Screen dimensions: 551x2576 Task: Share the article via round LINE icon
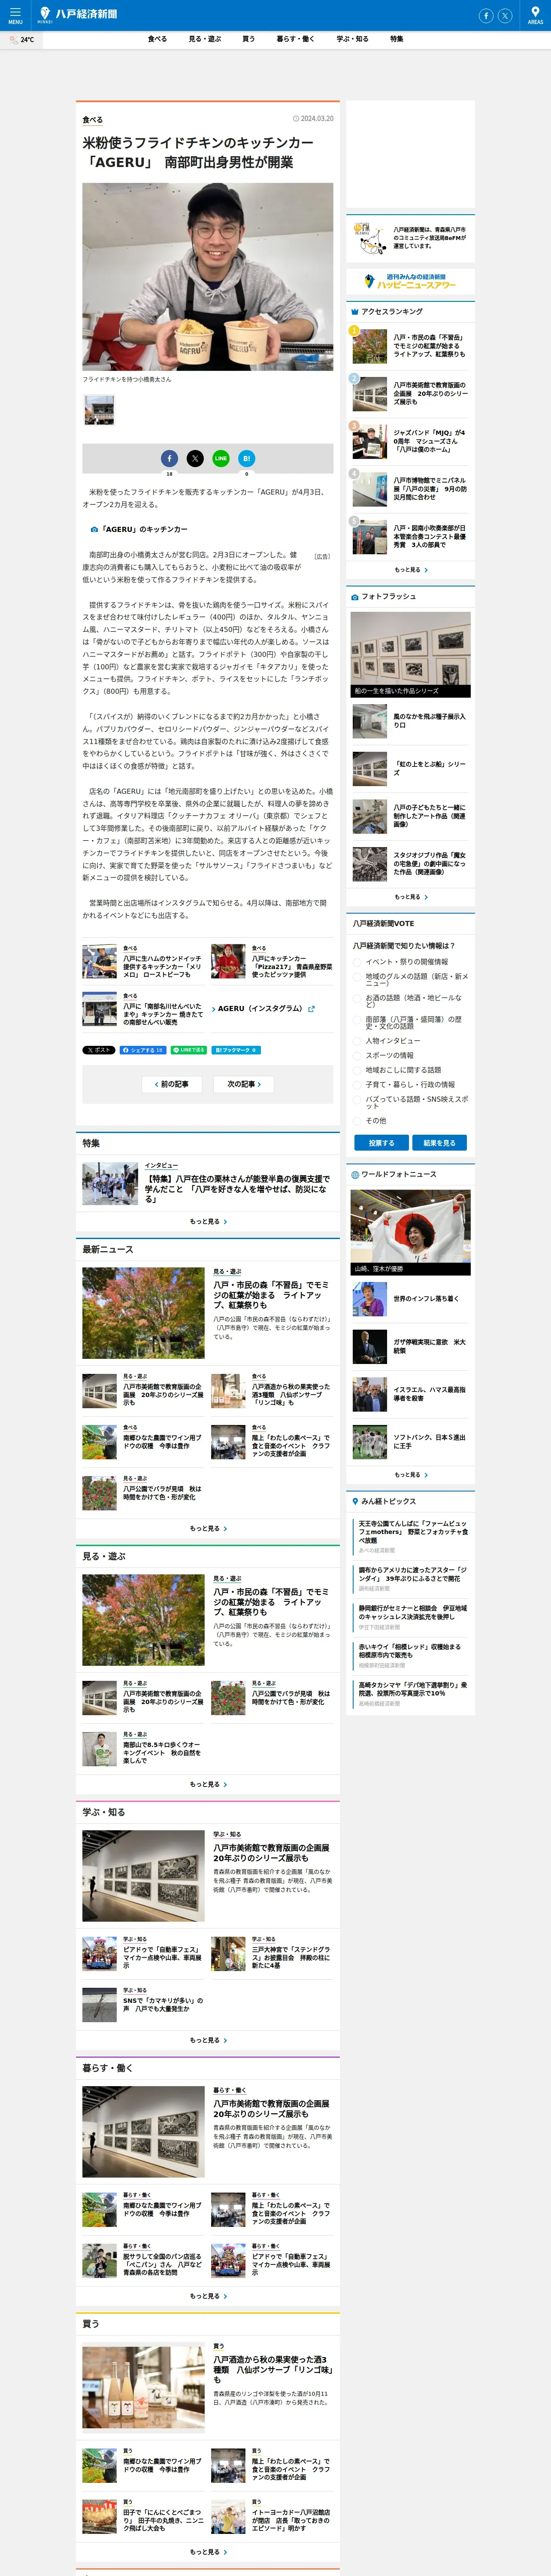point(221,458)
